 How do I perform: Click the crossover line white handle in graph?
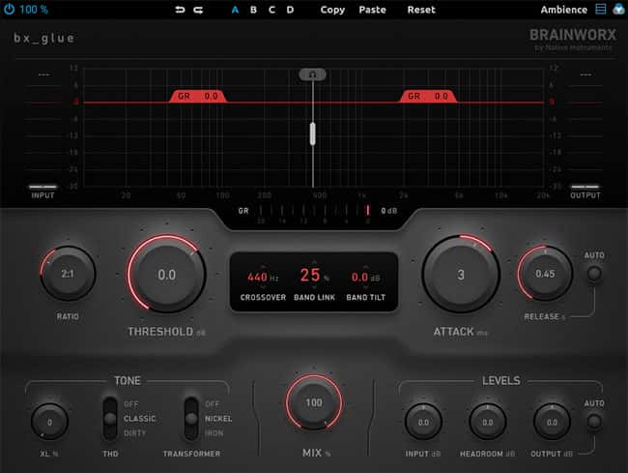312,133
